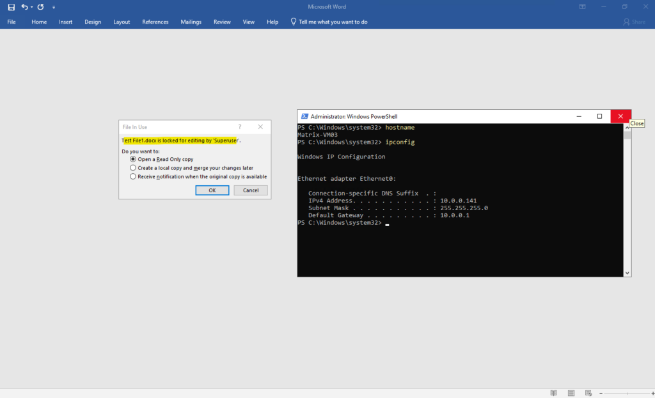
Task: Open the File menu
Action: click(x=12, y=22)
